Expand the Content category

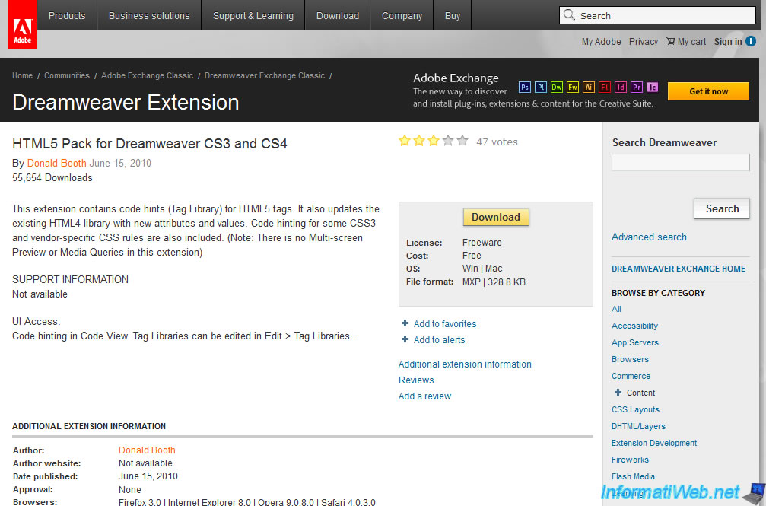(x=618, y=393)
